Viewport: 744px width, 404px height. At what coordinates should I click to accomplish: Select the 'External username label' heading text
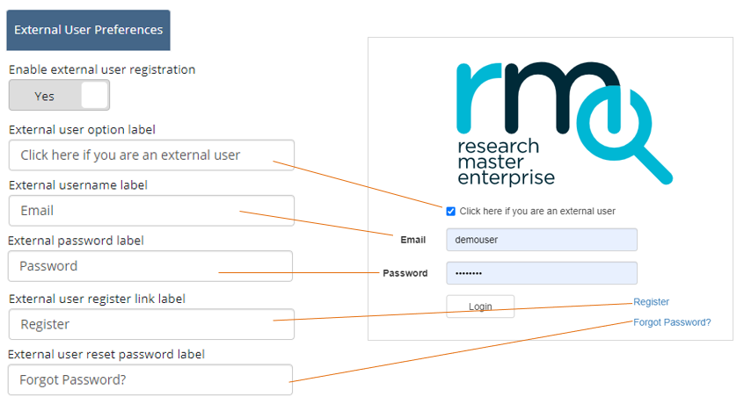coord(78,185)
